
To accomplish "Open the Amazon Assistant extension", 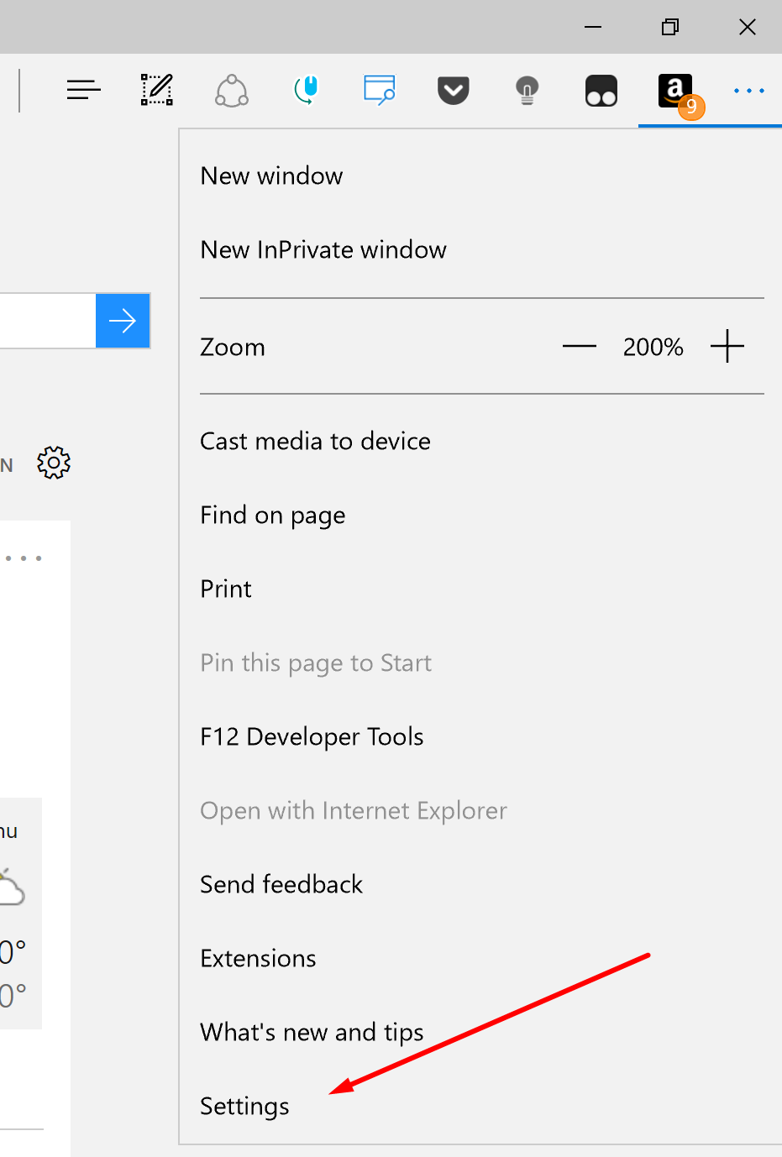I will [x=675, y=90].
